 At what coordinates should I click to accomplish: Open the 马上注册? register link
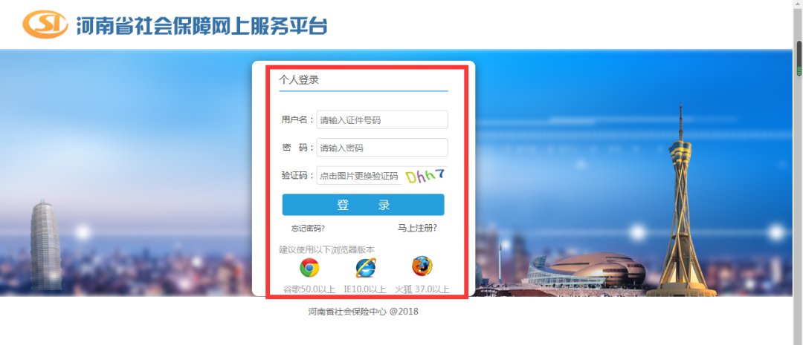(417, 228)
